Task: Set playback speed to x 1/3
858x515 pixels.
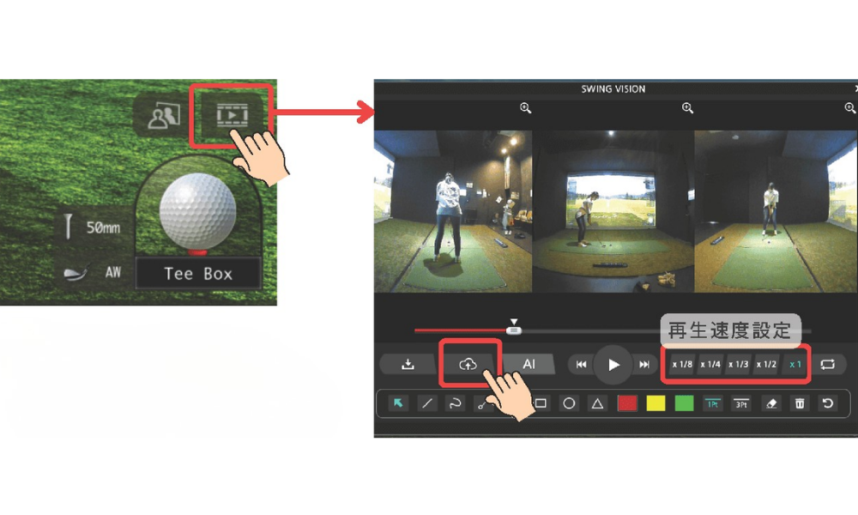Action: point(738,365)
